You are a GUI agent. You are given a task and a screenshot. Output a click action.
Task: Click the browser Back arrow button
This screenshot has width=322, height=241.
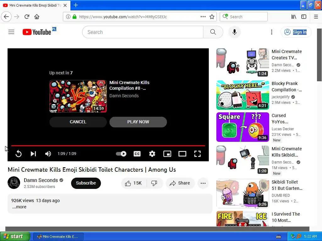tap(6, 17)
